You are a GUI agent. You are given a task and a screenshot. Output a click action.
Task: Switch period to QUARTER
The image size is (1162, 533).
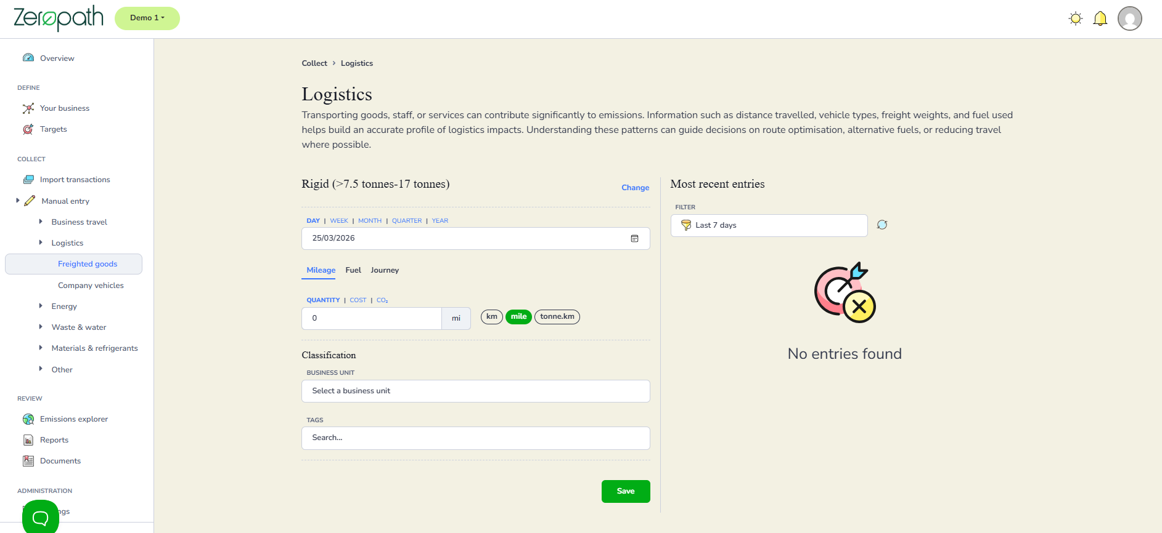(407, 221)
